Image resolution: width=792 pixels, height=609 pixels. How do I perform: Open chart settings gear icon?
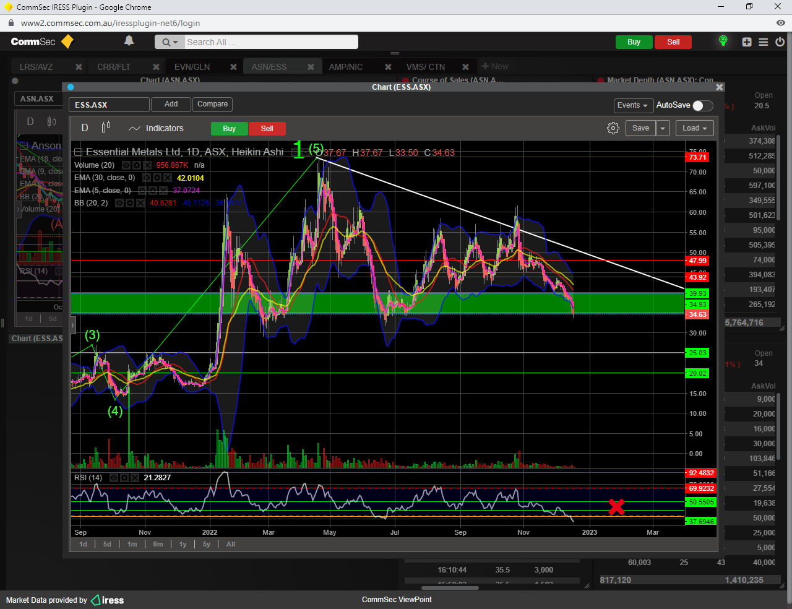click(x=613, y=128)
